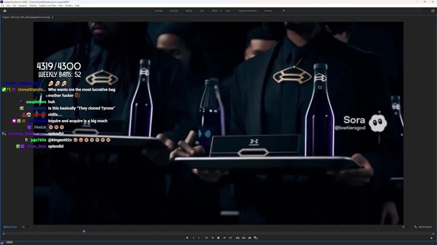
Task: Open the Markers menu
Action: 33,5
